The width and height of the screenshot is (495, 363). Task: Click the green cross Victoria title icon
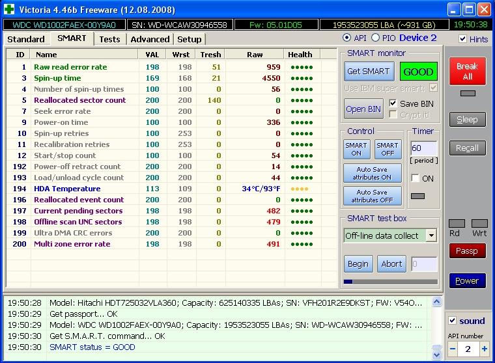10,10
